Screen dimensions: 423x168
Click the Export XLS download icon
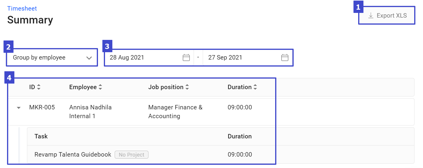371,16
